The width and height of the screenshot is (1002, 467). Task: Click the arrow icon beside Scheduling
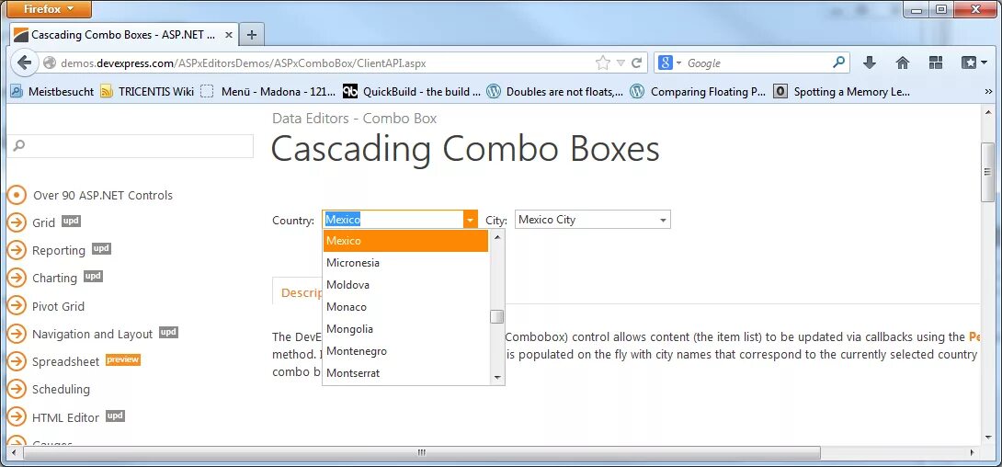pos(17,389)
